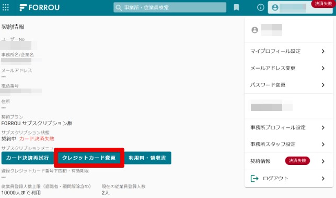Select 契約情報 menu item
336x198 pixels.
click(288, 161)
